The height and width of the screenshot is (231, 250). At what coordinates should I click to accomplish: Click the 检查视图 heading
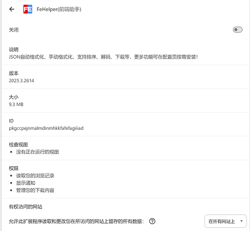(x=18, y=145)
